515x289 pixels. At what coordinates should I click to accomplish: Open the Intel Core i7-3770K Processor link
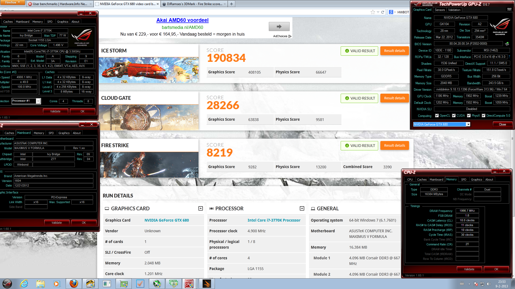[x=274, y=220]
